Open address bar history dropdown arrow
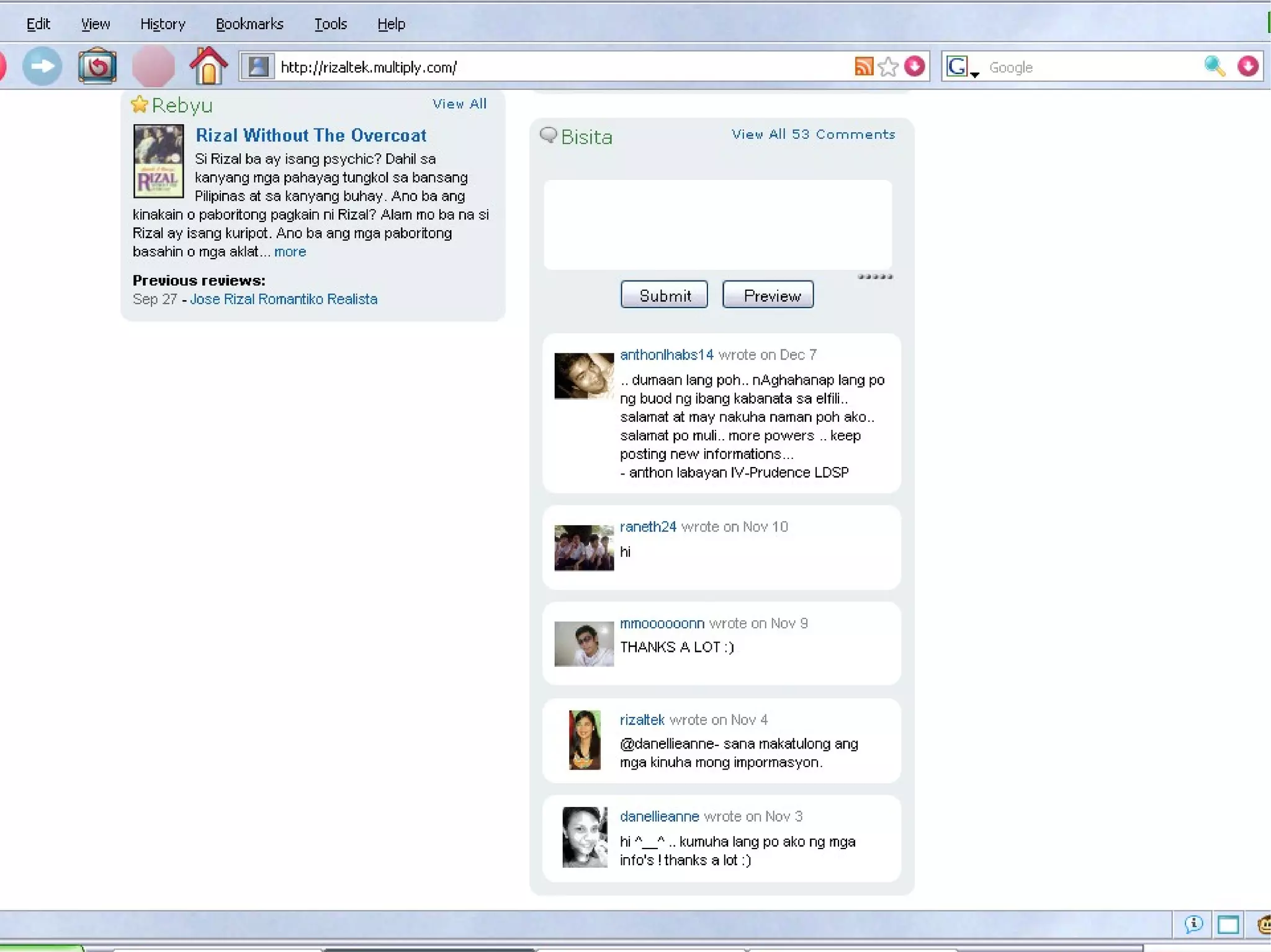1271x952 pixels. pyautogui.click(x=914, y=66)
